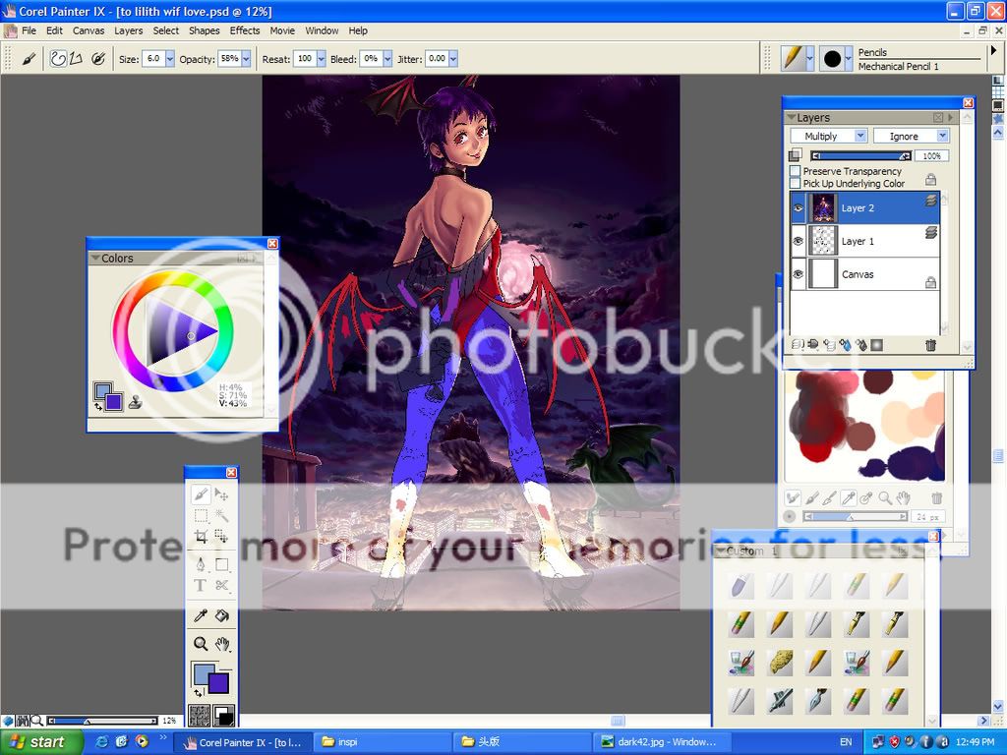Pick the Magic Wand tool
1007x755 pixels.
coord(221,515)
